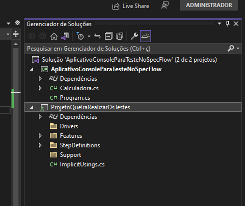Select the StepDefinitions folder
Image resolution: width=245 pixels, height=206 pixels.
click(x=80, y=145)
